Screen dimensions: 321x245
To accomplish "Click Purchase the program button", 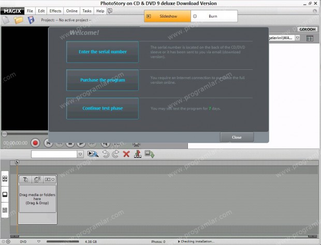I will pyautogui.click(x=103, y=80).
